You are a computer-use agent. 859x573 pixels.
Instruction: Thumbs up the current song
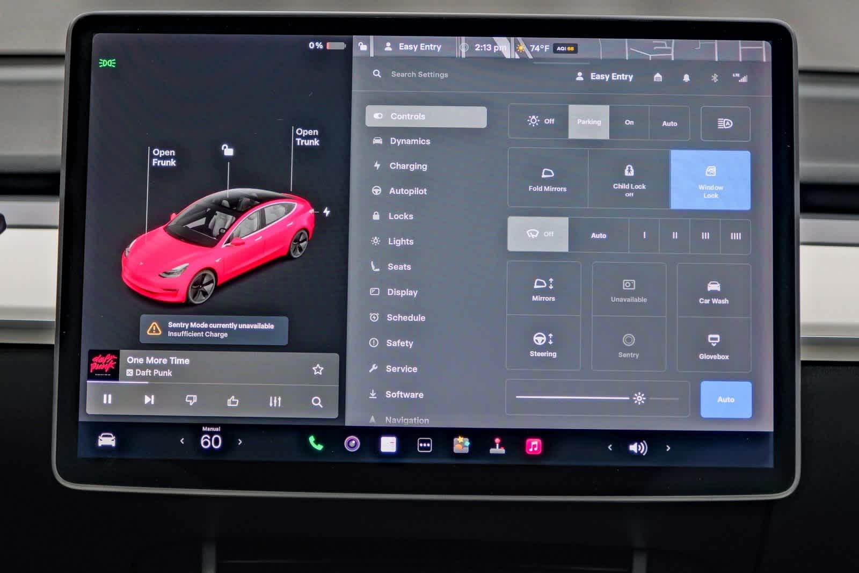coord(233,401)
